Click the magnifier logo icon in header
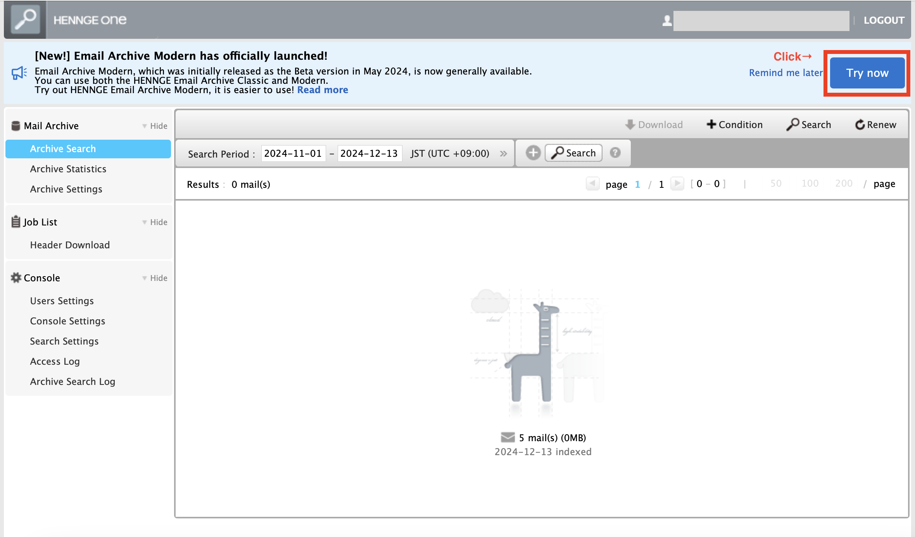Viewport: 915px width, 537px height. [x=25, y=19]
